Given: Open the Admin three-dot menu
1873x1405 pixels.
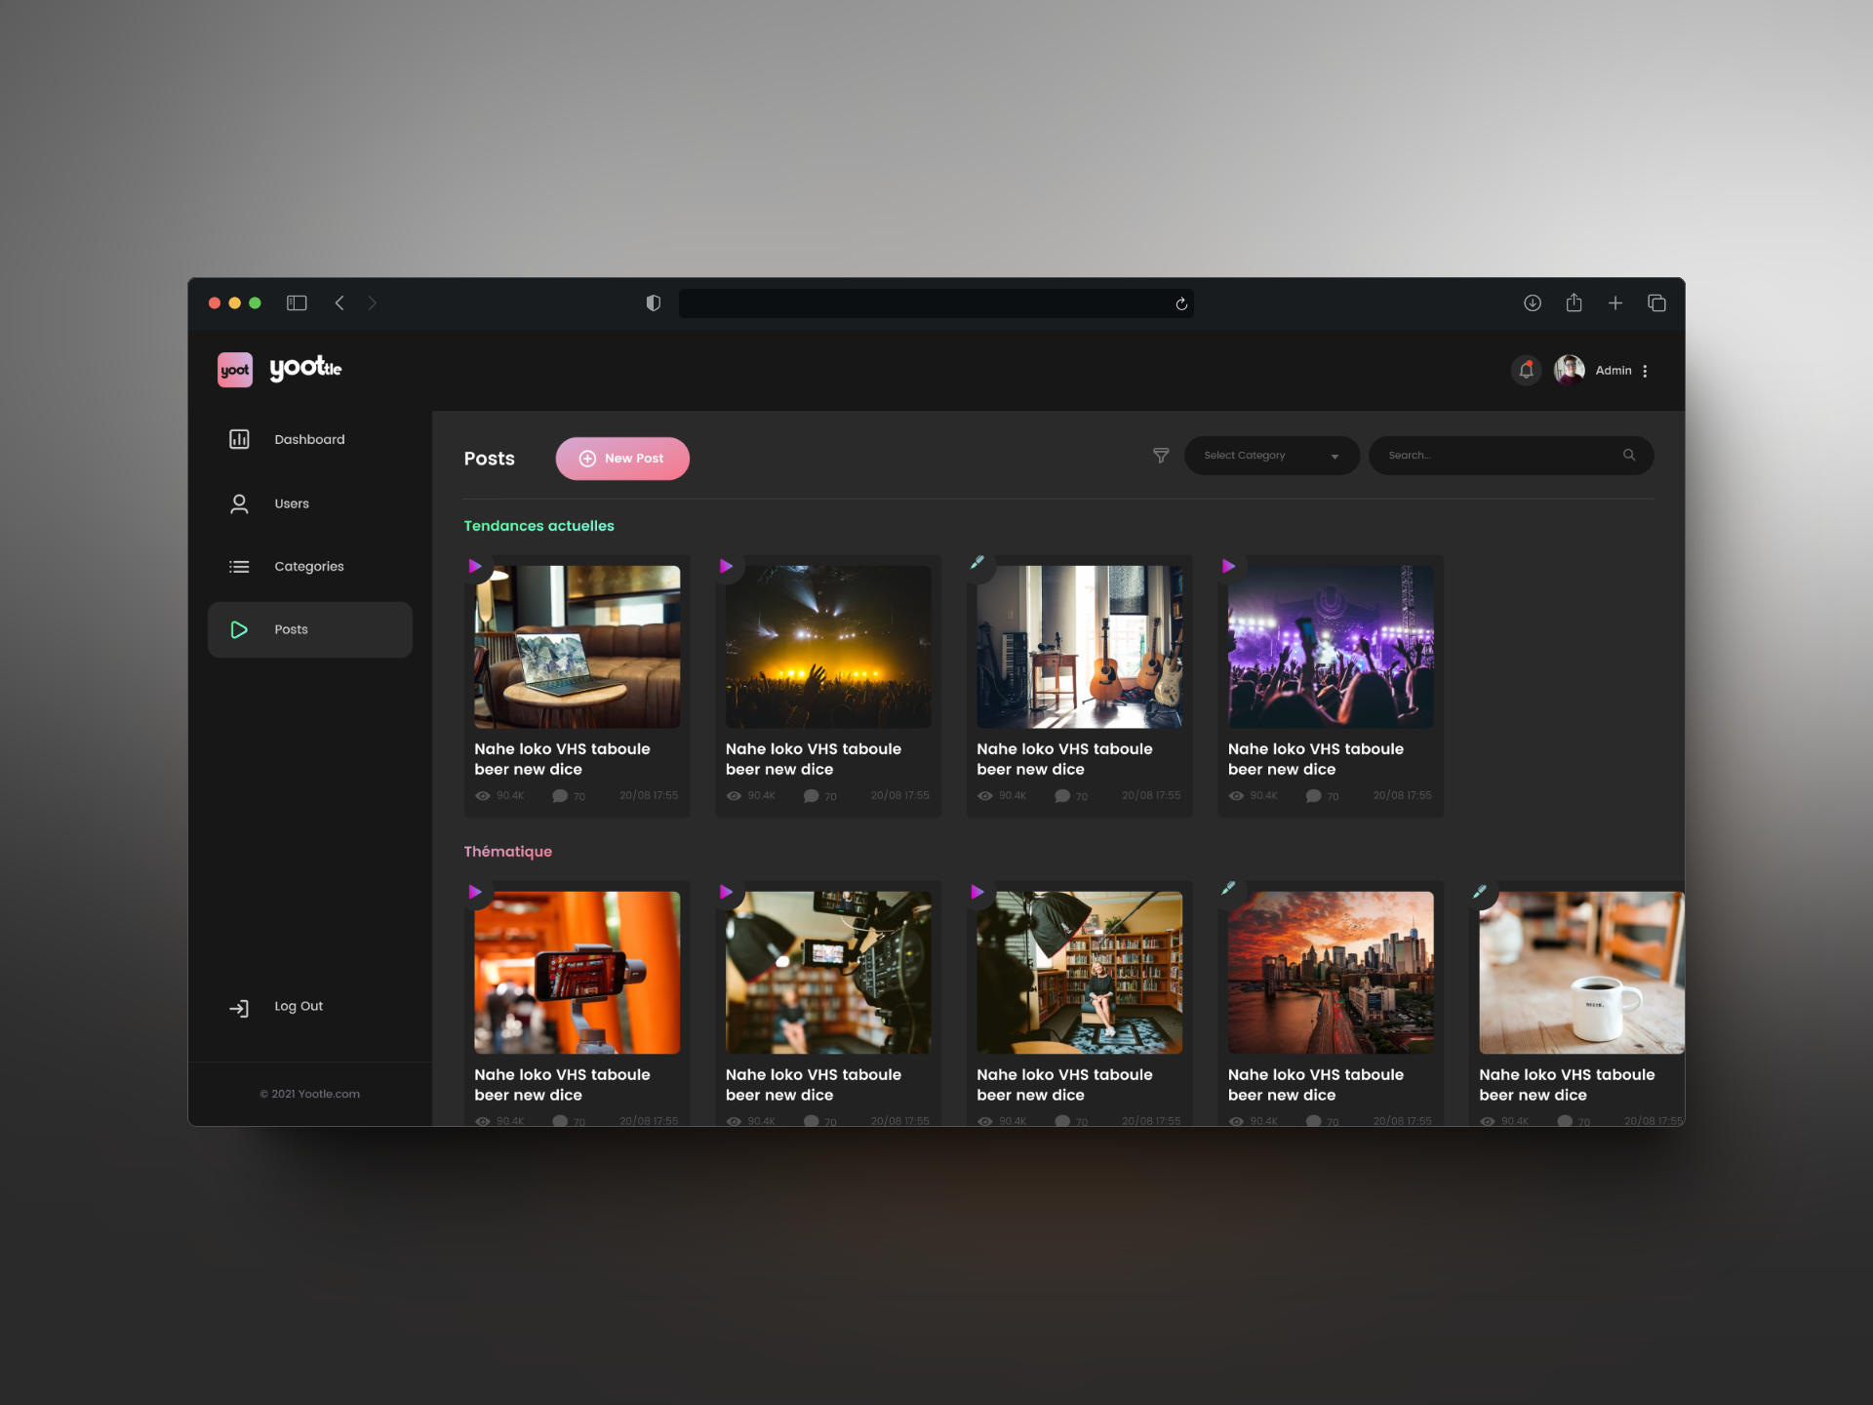Looking at the screenshot, I should click(1645, 371).
